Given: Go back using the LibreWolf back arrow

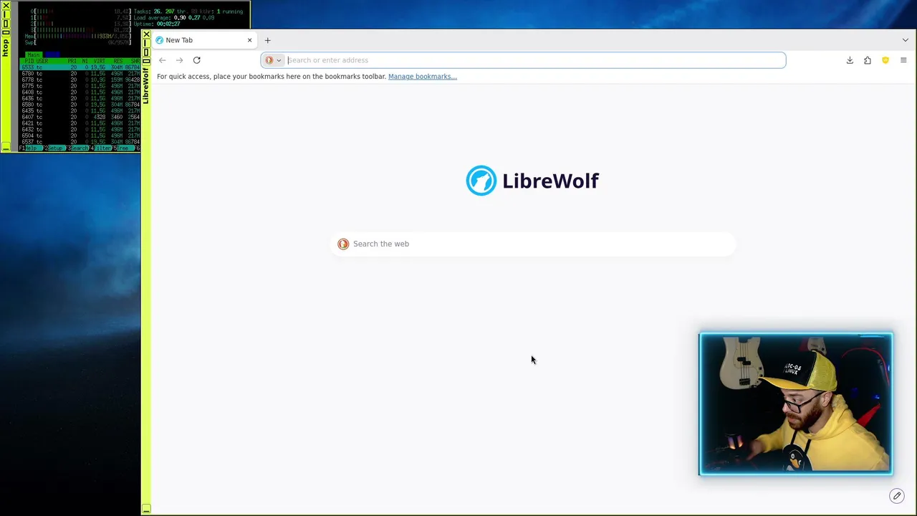Looking at the screenshot, I should point(163,60).
